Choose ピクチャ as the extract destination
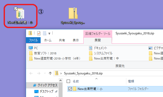 click(156, 48)
